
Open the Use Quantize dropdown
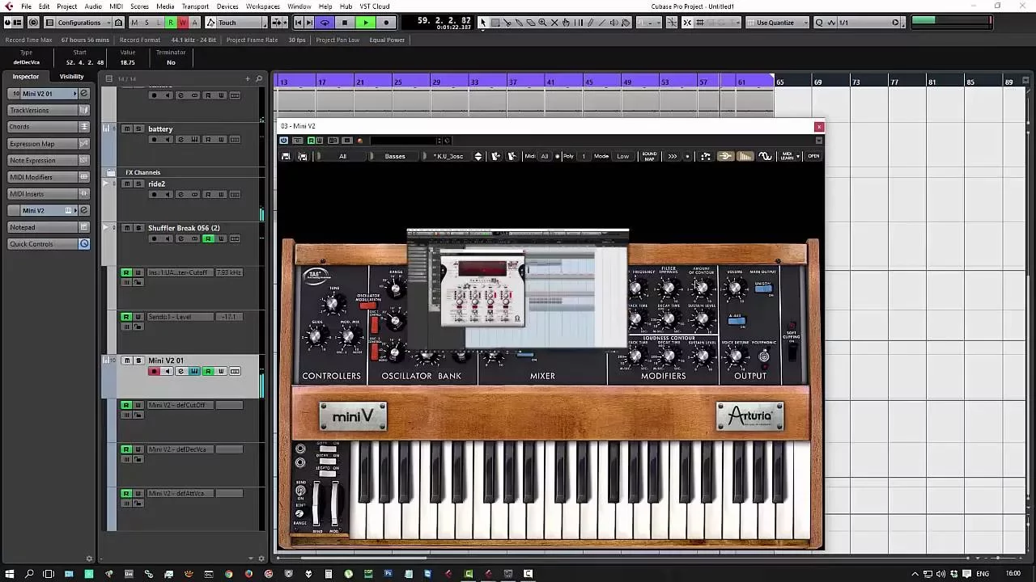tap(779, 23)
